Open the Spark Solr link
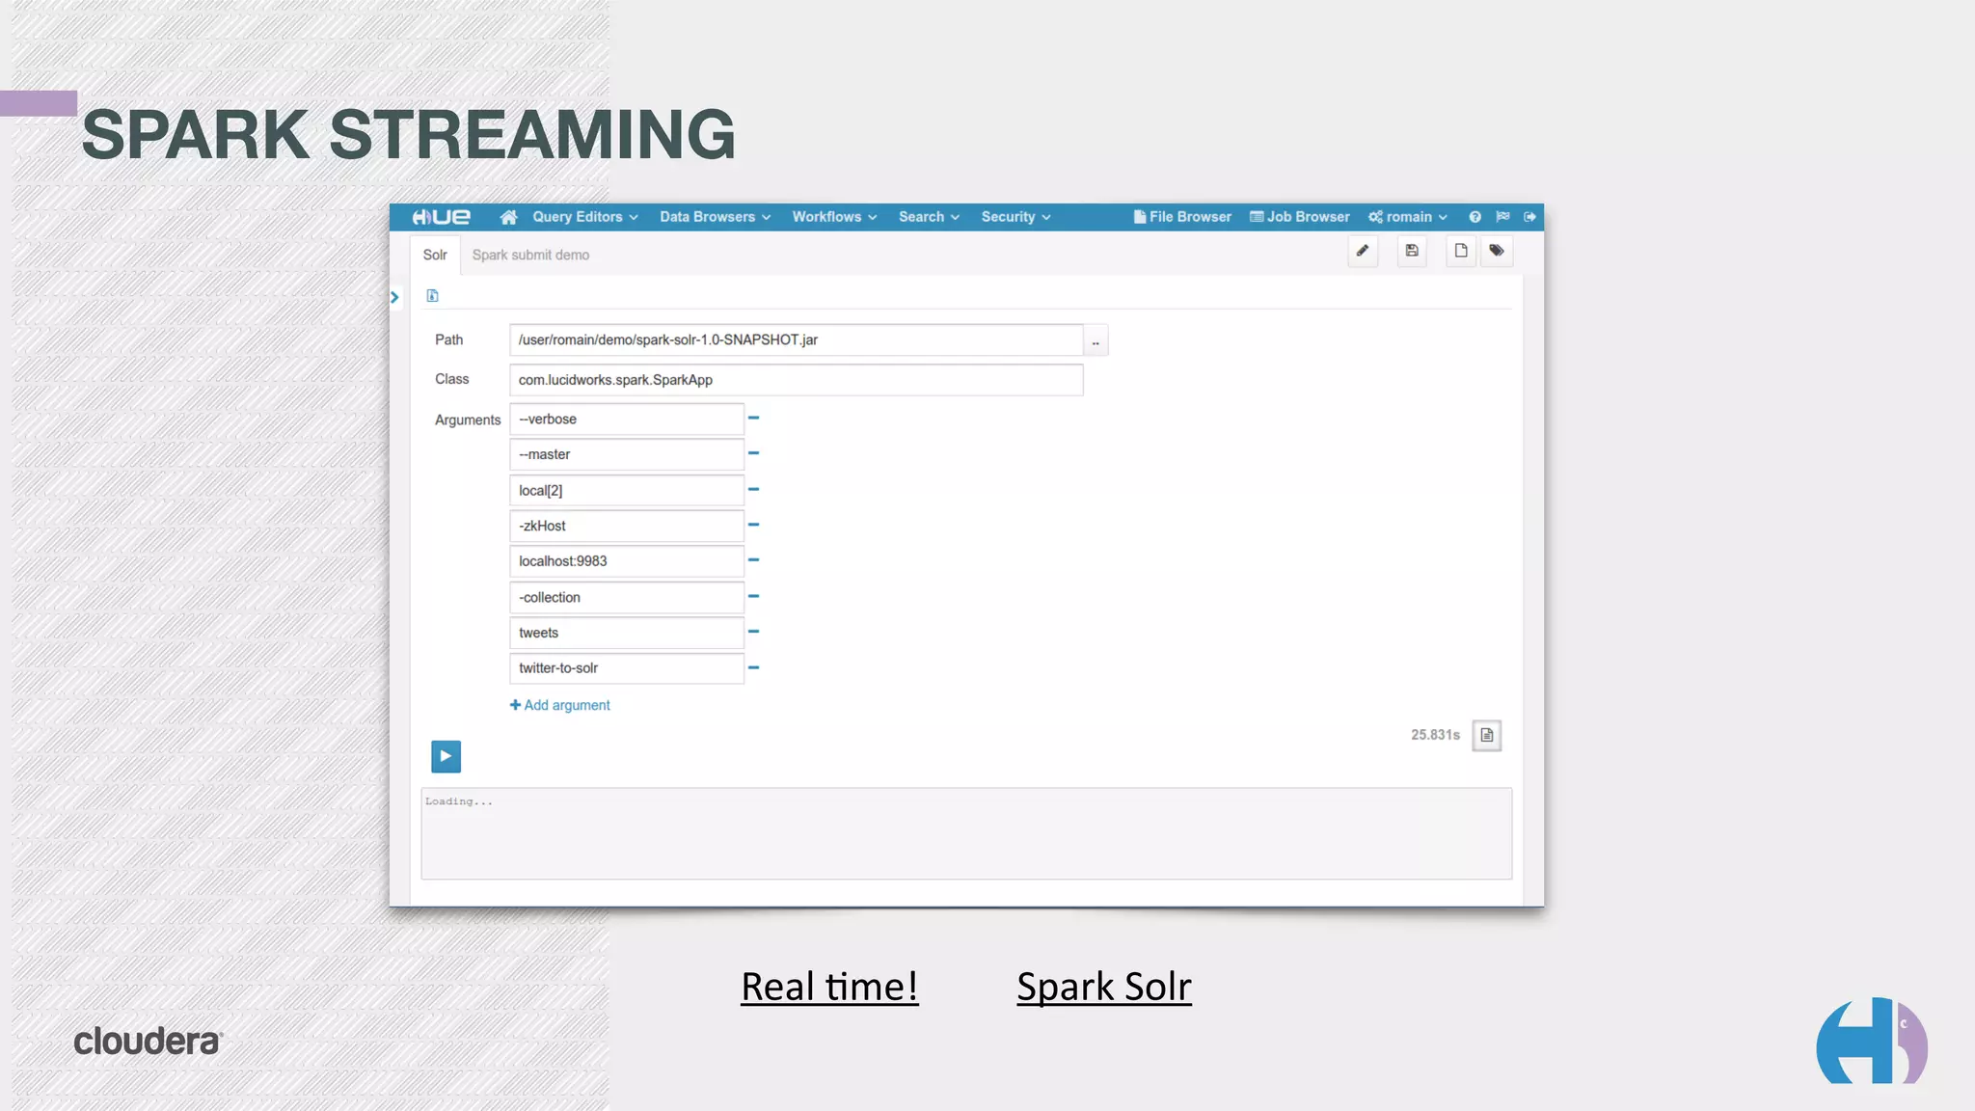 click(x=1104, y=987)
